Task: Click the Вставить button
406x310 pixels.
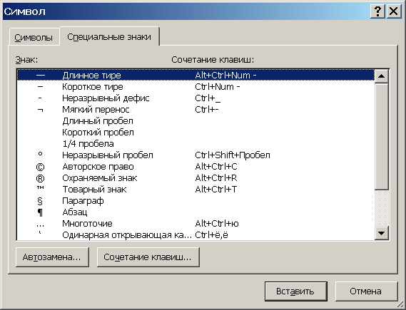Action: point(296,291)
